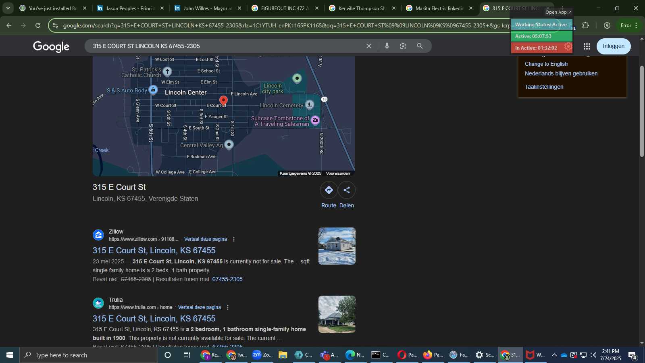Close the Jason Peoples tab
Image resolution: width=645 pixels, height=363 pixels.
(x=162, y=8)
